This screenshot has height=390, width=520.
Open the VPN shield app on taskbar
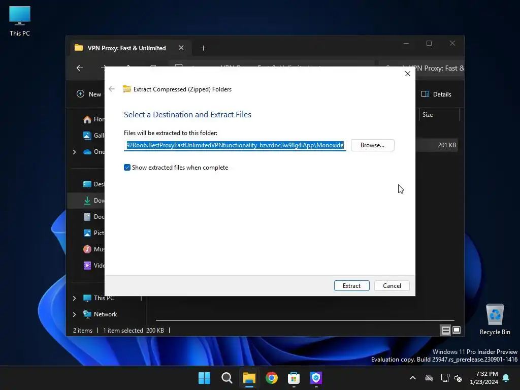pos(316,378)
